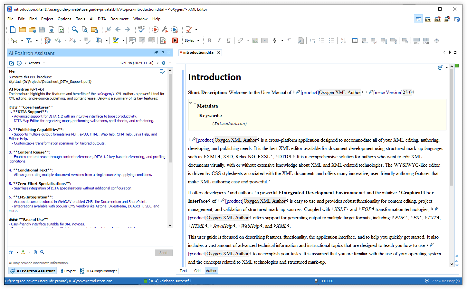Insert unordered bullet list icon
Screen dimensions: 467x289
(332, 40)
